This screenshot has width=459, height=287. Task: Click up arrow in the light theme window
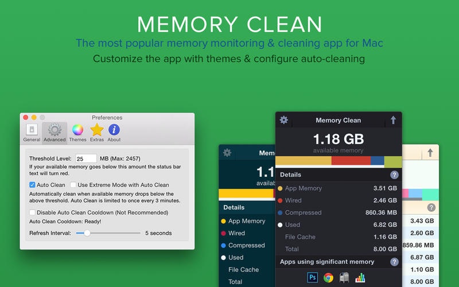[430, 153]
